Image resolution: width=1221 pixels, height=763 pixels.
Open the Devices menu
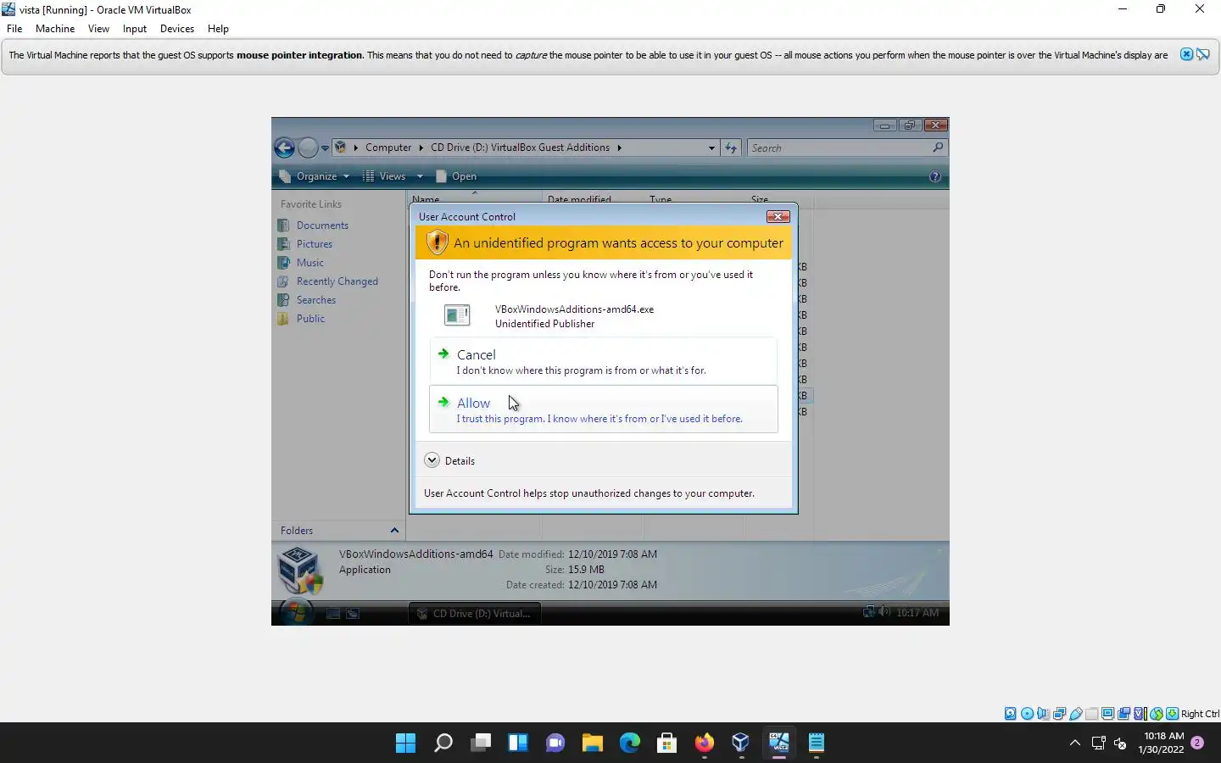[177, 28]
